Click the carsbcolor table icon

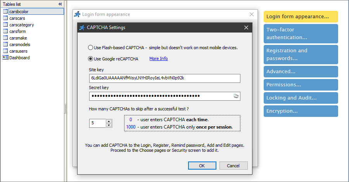[5, 11]
